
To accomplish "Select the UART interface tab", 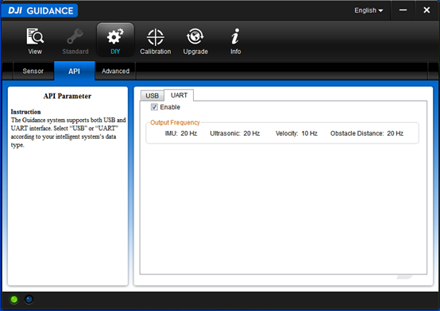I will point(179,95).
